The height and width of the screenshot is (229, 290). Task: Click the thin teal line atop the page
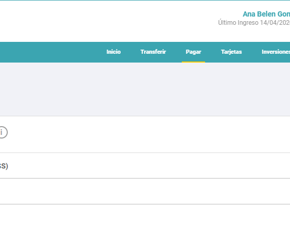[145, 0]
